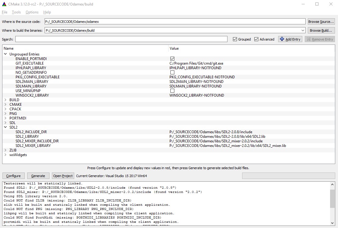Click the Name column header
This screenshot has width=338, height=228.
(85, 48)
